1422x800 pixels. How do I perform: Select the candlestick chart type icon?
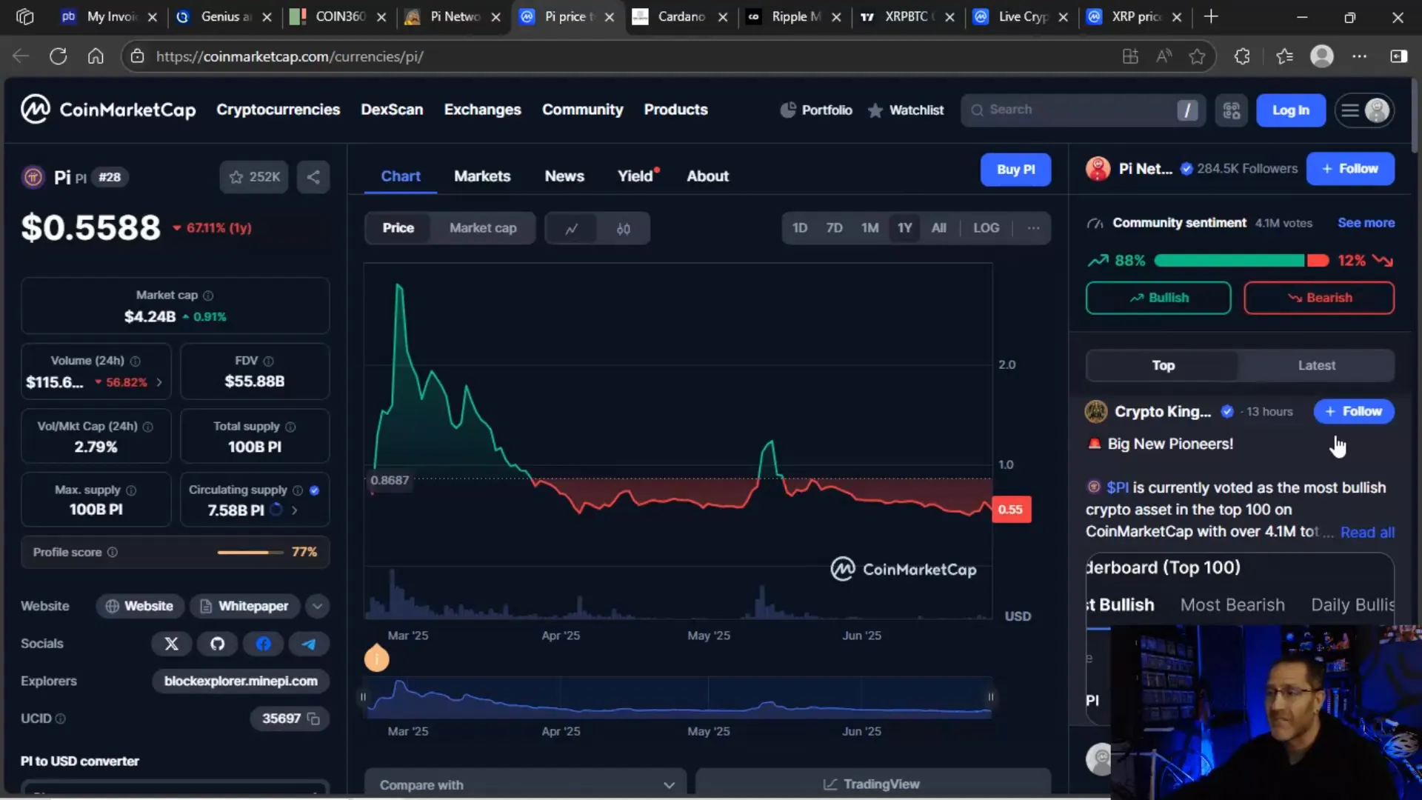pos(624,228)
